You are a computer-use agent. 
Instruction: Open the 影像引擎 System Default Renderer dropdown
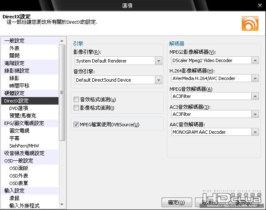coord(158,61)
